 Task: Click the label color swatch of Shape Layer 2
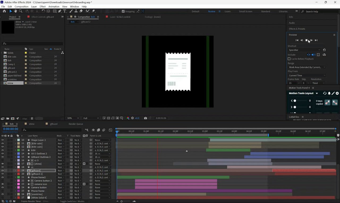(18, 140)
